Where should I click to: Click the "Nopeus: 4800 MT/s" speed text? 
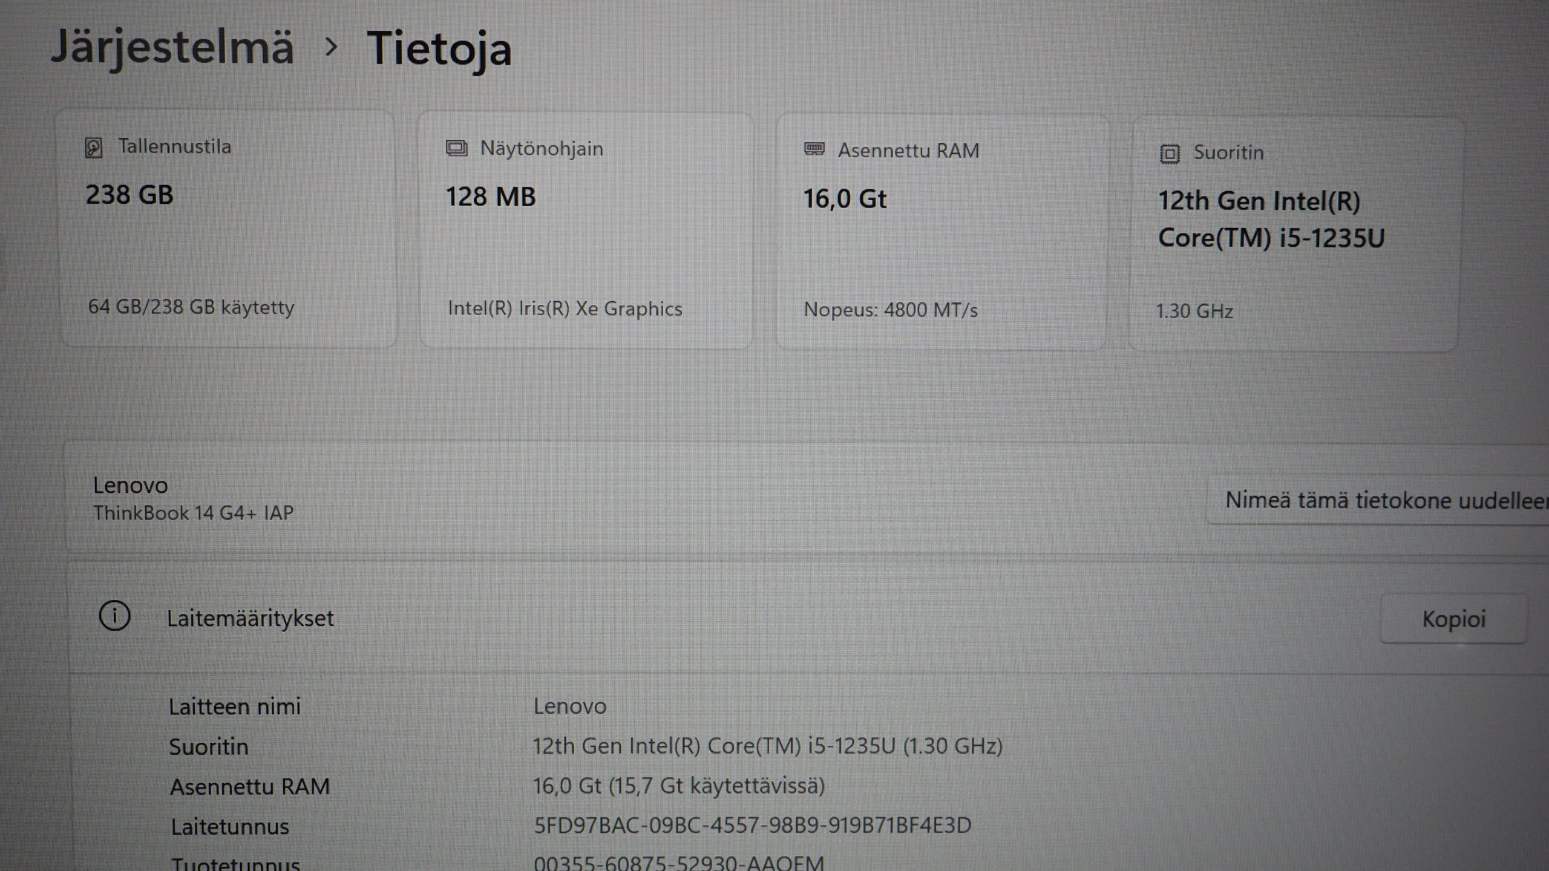890,310
